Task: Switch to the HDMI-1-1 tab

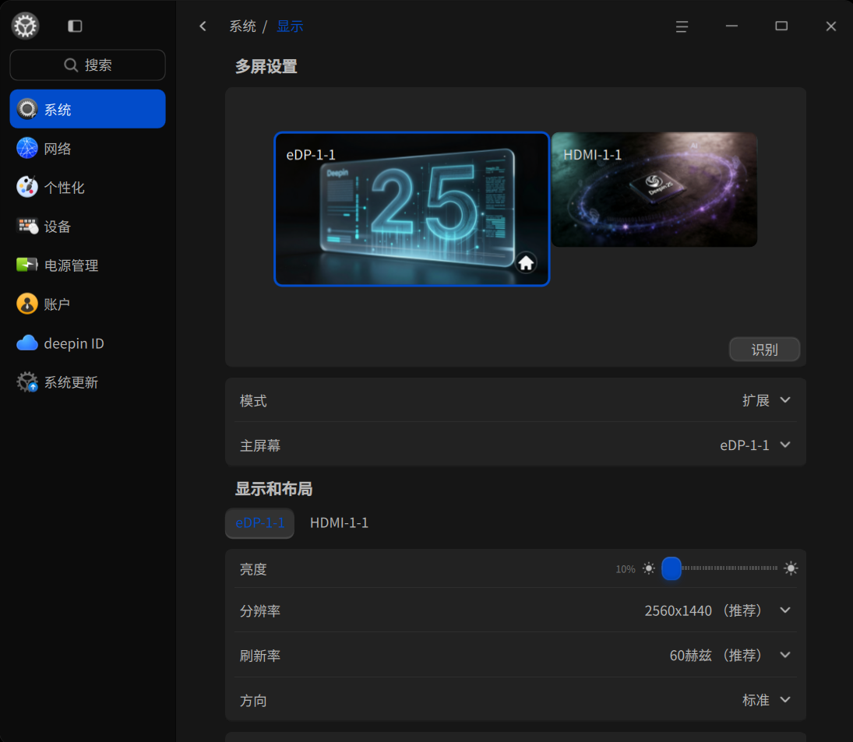Action: 339,522
